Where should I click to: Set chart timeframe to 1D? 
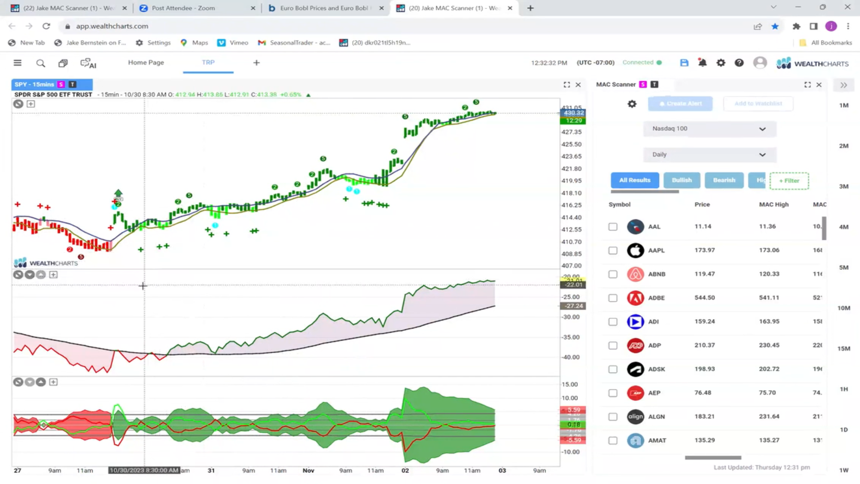tap(844, 430)
